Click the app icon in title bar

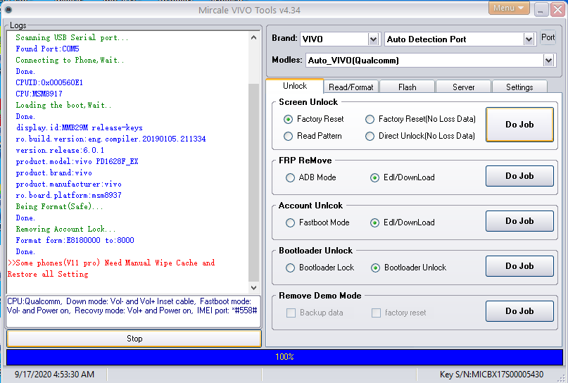coord(8,10)
